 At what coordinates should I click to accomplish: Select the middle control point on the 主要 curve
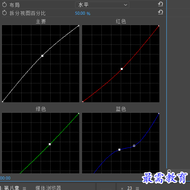42,56
